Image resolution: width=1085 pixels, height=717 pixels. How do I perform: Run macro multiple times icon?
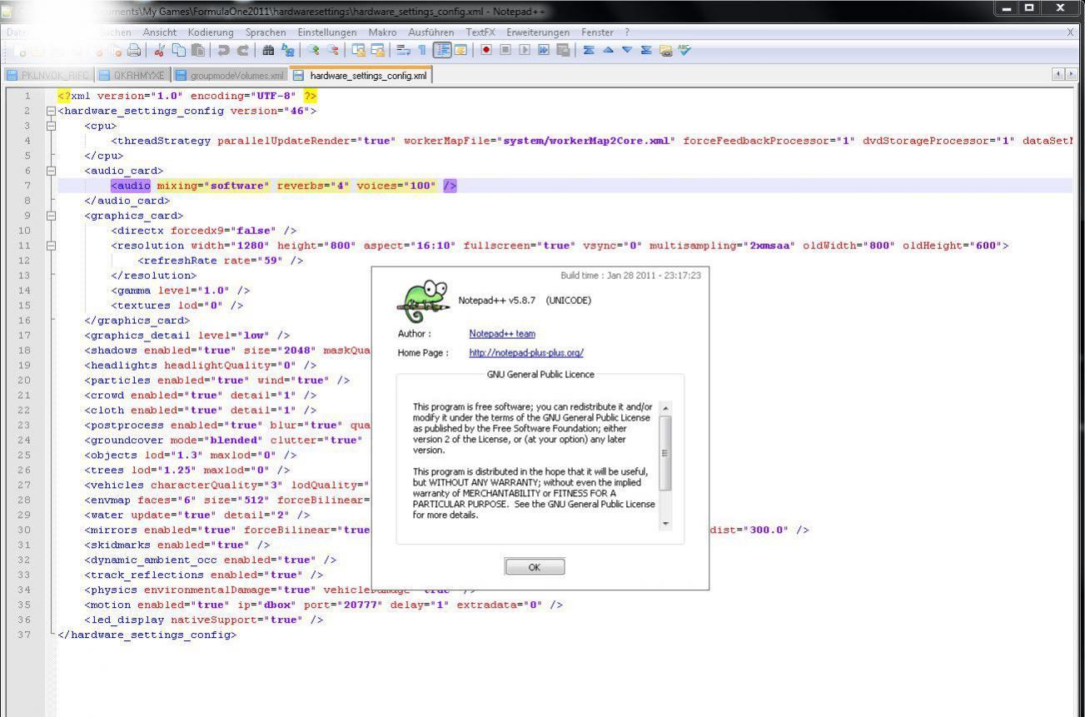[544, 50]
